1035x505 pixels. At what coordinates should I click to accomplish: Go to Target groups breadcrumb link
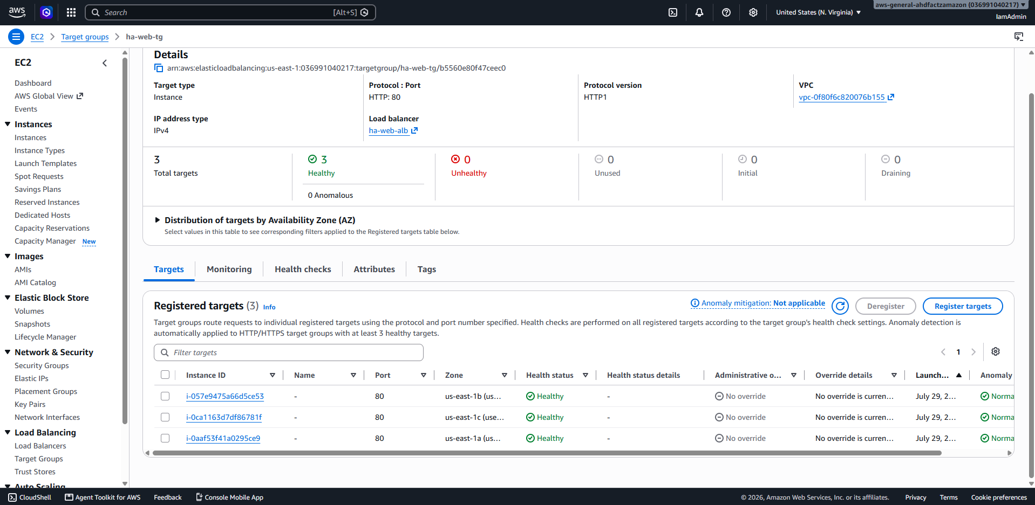click(85, 37)
